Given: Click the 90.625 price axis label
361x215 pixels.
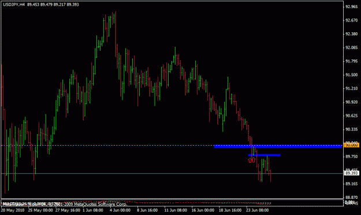Looking at the screenshot, I should pyautogui.click(x=352, y=116).
